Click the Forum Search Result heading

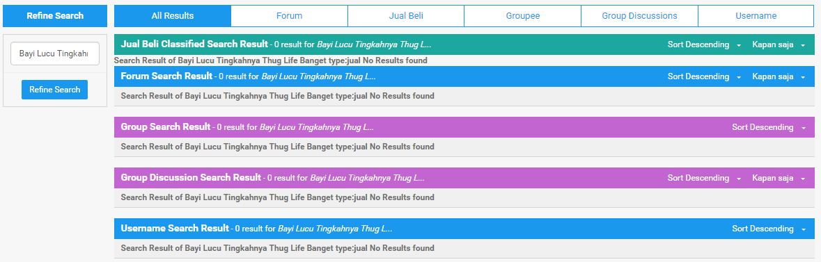pyautogui.click(x=166, y=76)
